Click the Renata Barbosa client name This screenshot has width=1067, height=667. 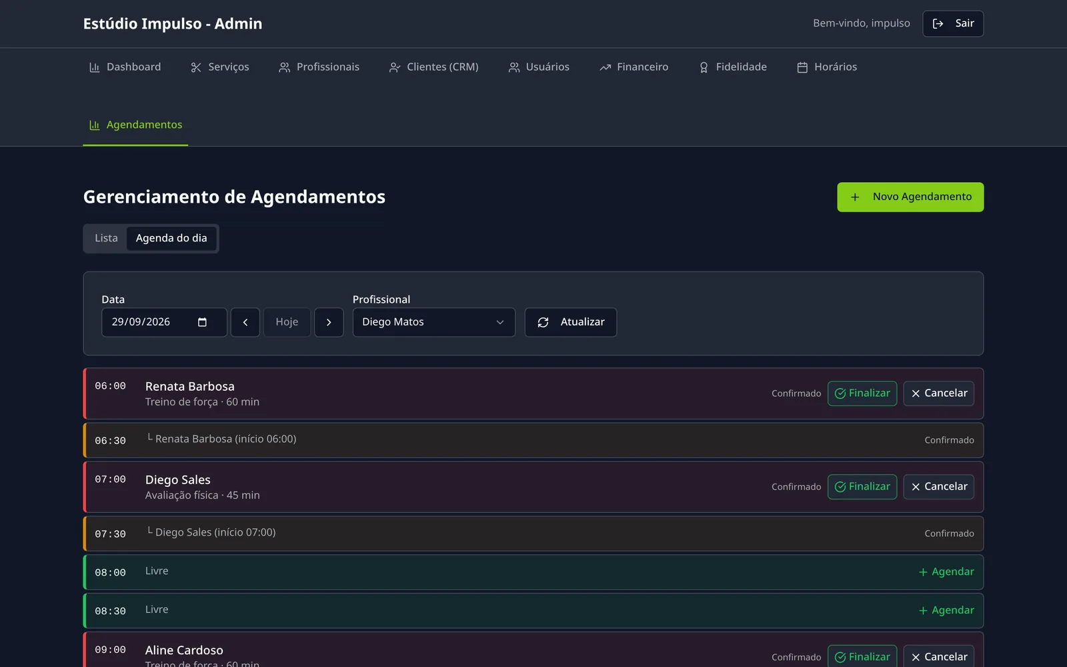190,386
